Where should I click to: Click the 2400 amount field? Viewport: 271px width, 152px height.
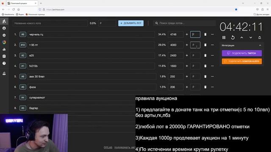pos(175,55)
